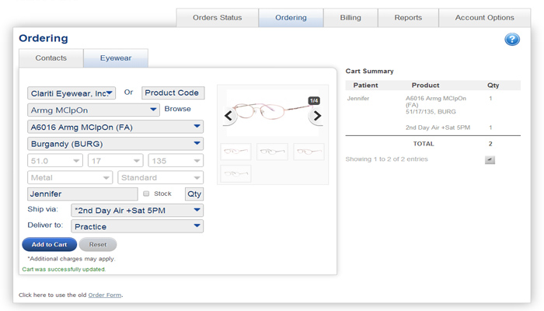
Task: Click the main eyeglasses product image
Action: pyautogui.click(x=272, y=111)
